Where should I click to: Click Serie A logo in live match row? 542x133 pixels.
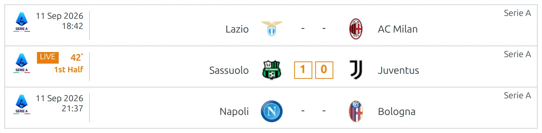[x=22, y=63]
